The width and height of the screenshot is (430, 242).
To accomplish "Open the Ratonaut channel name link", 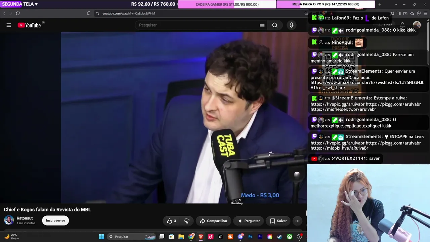I will click(x=25, y=218).
